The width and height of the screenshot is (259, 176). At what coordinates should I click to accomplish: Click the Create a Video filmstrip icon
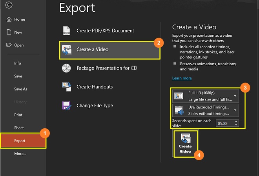pyautogui.click(x=67, y=50)
